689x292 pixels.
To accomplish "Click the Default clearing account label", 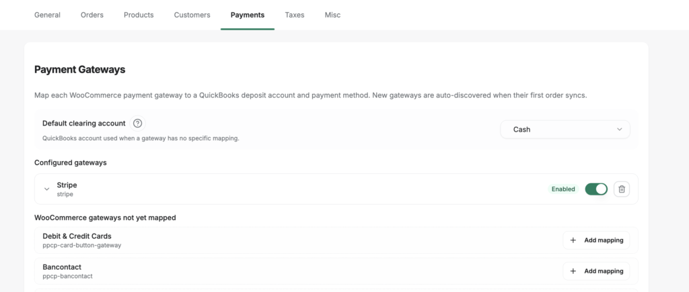I will pos(84,124).
